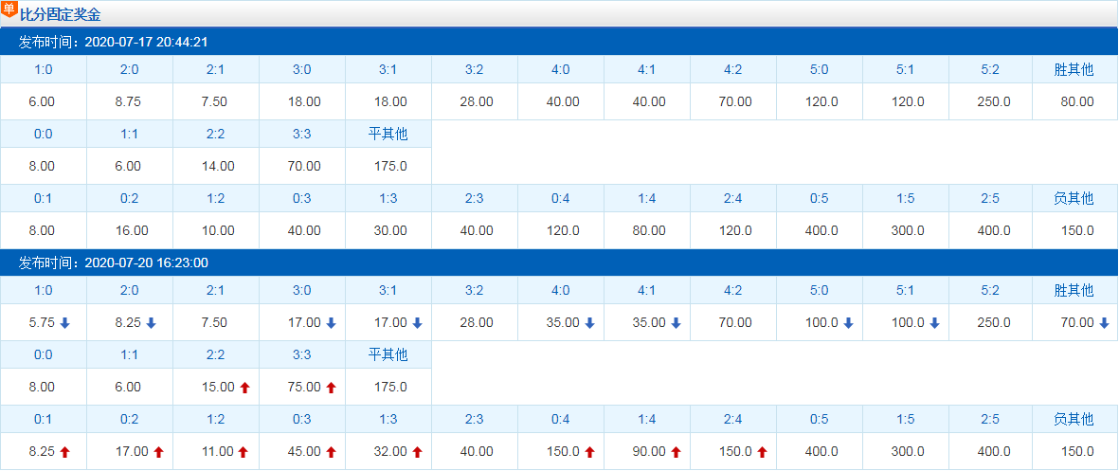
Task: Click blue down arrow beside 8.25 for 2:0
Action: 152,323
